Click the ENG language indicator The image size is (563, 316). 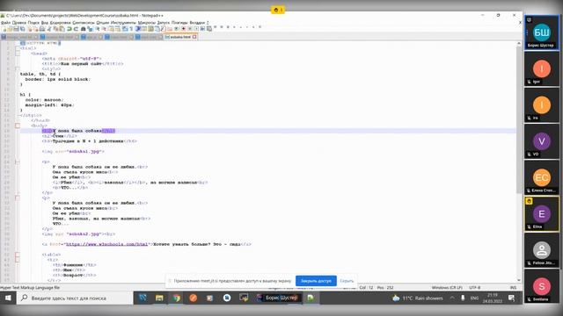coord(474,298)
